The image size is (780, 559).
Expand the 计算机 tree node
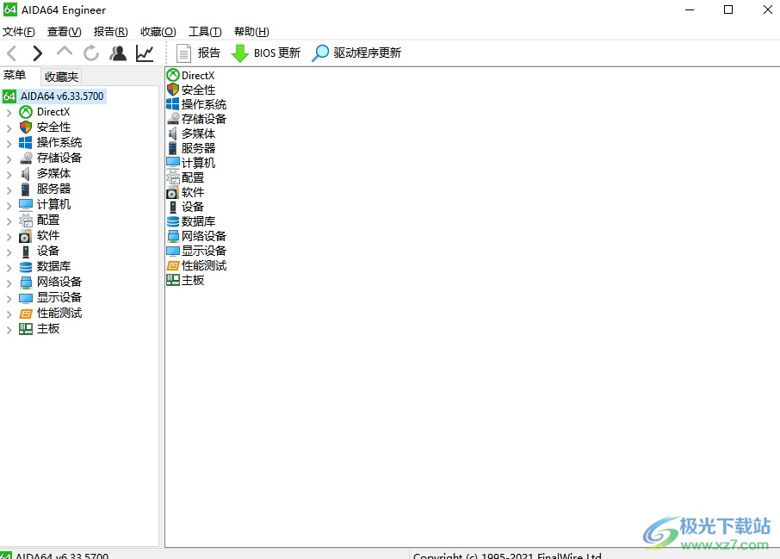coord(9,206)
